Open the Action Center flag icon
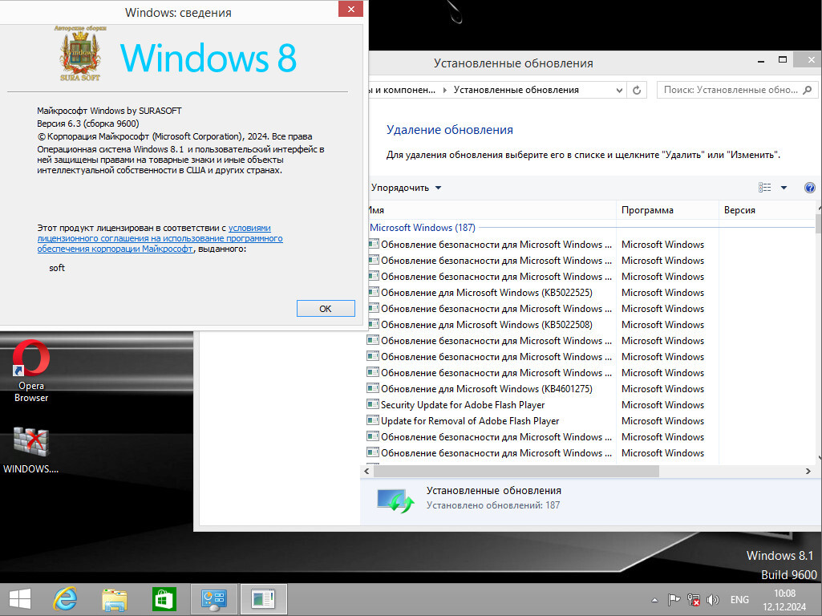822x616 pixels. (674, 600)
